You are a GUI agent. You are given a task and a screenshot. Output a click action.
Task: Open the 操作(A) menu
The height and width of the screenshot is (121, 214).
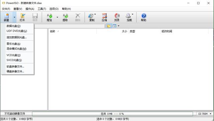(x=30, y=9)
